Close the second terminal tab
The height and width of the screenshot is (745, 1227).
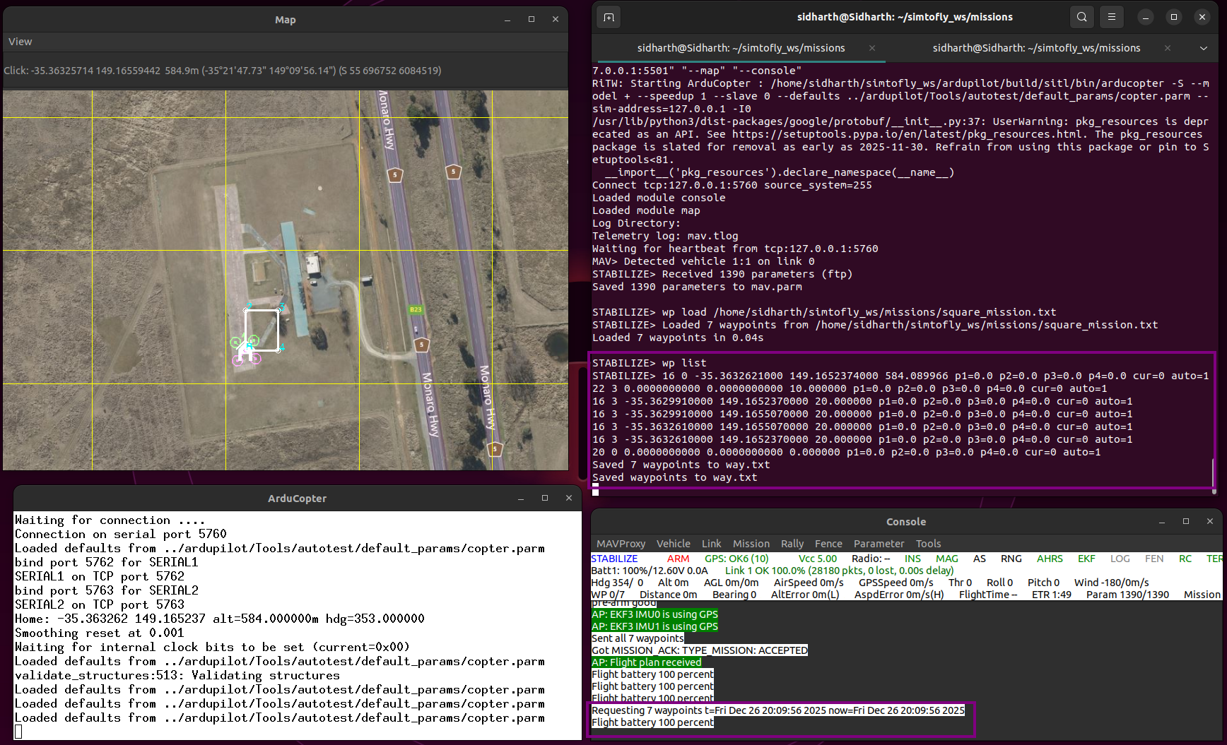[x=1168, y=48]
